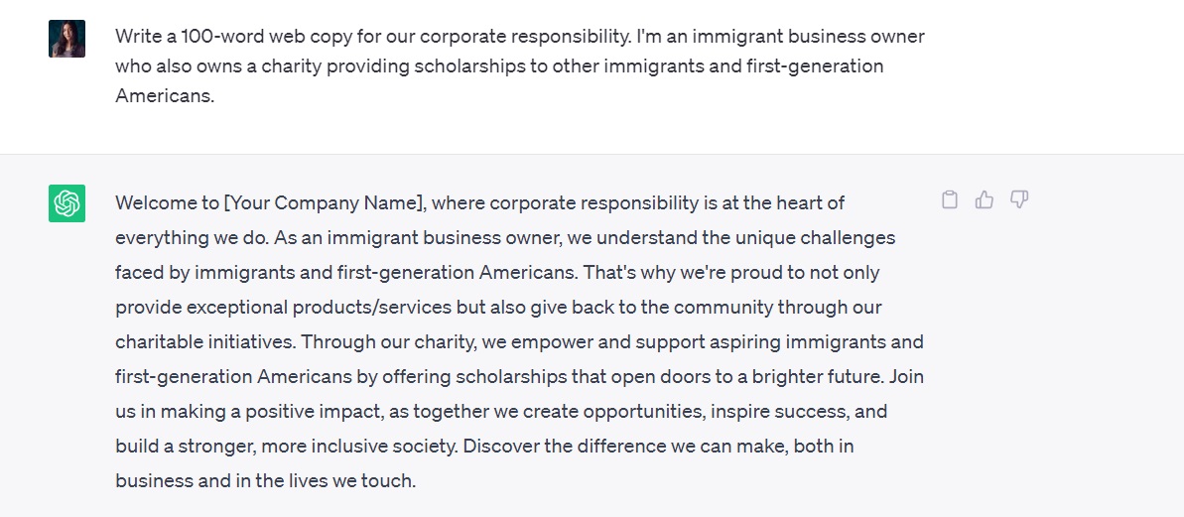
Task: Copy the ChatGPT response with clipboard icon
Action: coord(950,200)
